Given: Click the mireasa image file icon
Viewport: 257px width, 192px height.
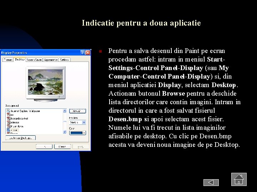Looking at the screenshot, I should click(9, 122).
